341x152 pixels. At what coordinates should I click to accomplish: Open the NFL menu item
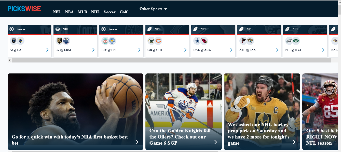click(57, 12)
